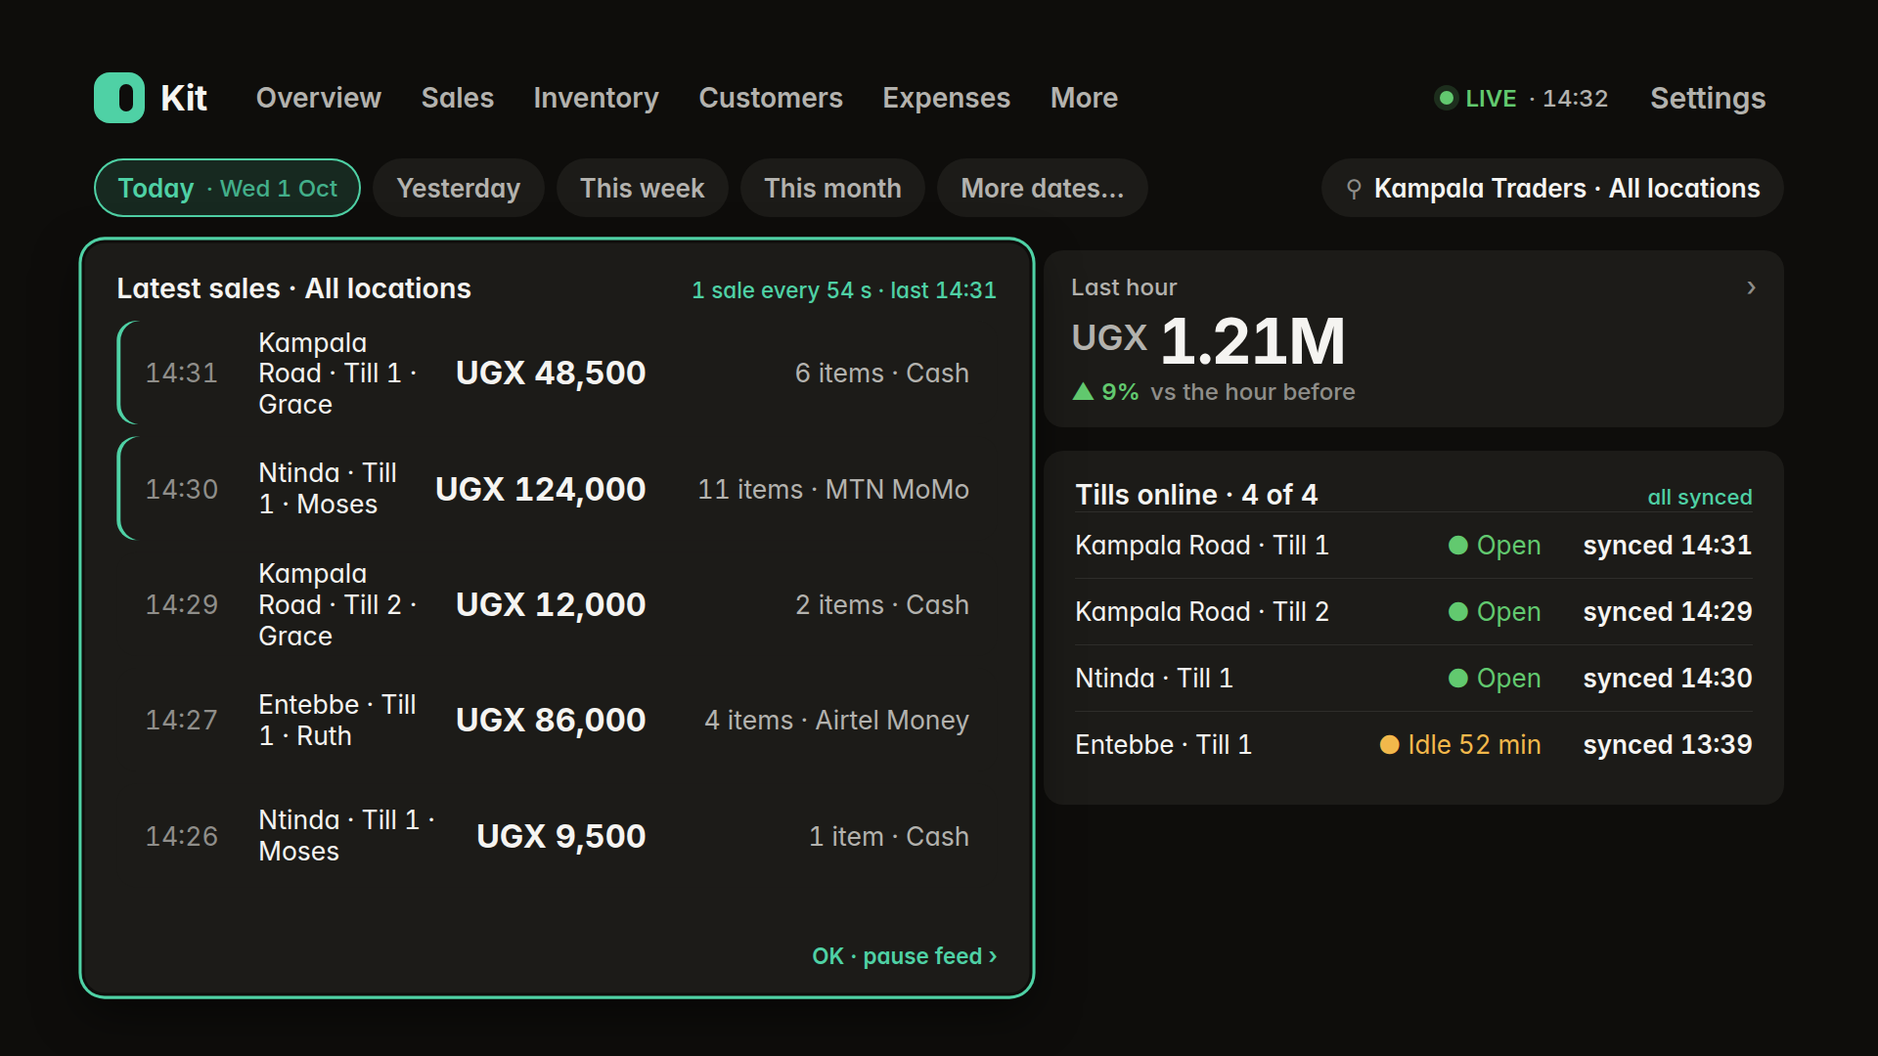
Task: Expand the Last hour card chevron
Action: pyautogui.click(x=1751, y=287)
